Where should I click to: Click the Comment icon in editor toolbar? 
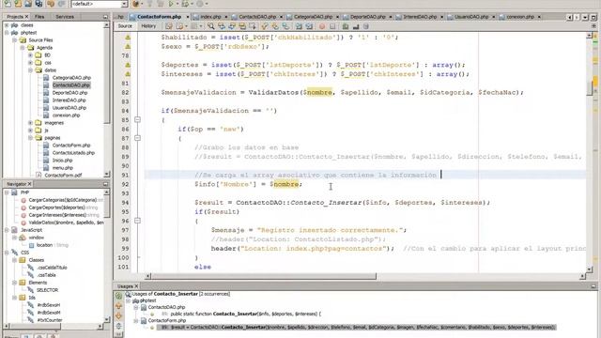(346, 26)
